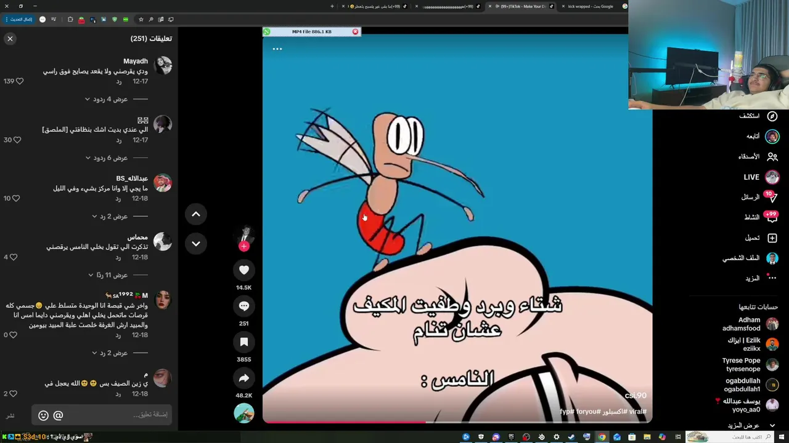Screen dimensions: 789x443
Task: Open Upload (تحميل) in sidebar
Action: [761, 238]
